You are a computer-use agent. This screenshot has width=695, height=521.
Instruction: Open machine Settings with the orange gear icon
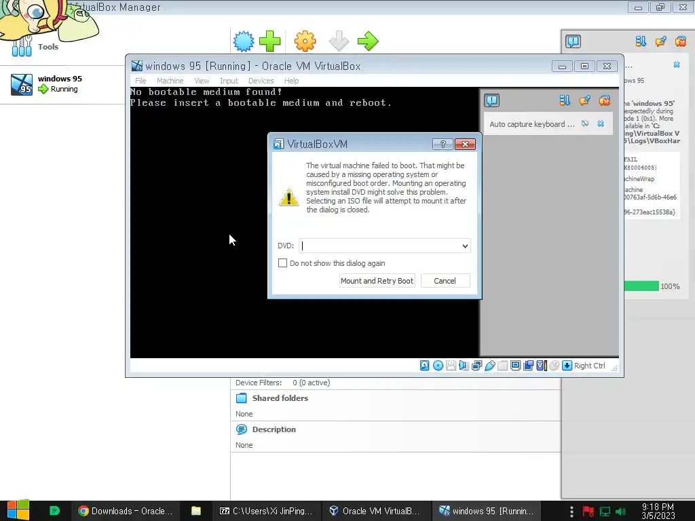[305, 41]
